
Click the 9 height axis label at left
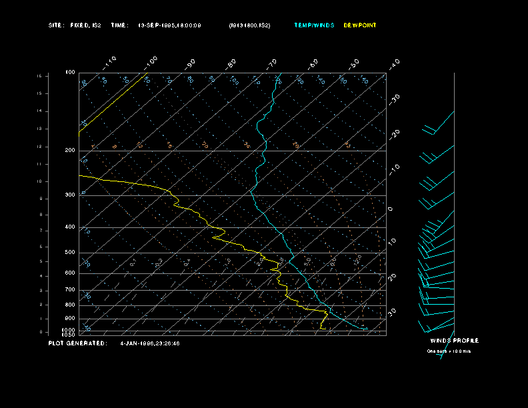point(41,199)
